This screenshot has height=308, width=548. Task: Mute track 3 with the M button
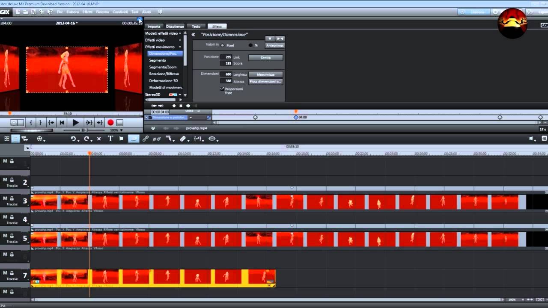click(x=5, y=198)
